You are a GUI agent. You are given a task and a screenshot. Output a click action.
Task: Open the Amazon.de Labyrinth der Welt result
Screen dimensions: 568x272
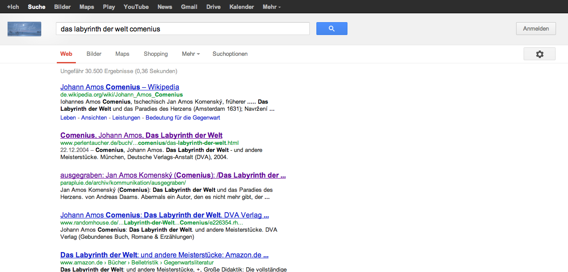(164, 255)
